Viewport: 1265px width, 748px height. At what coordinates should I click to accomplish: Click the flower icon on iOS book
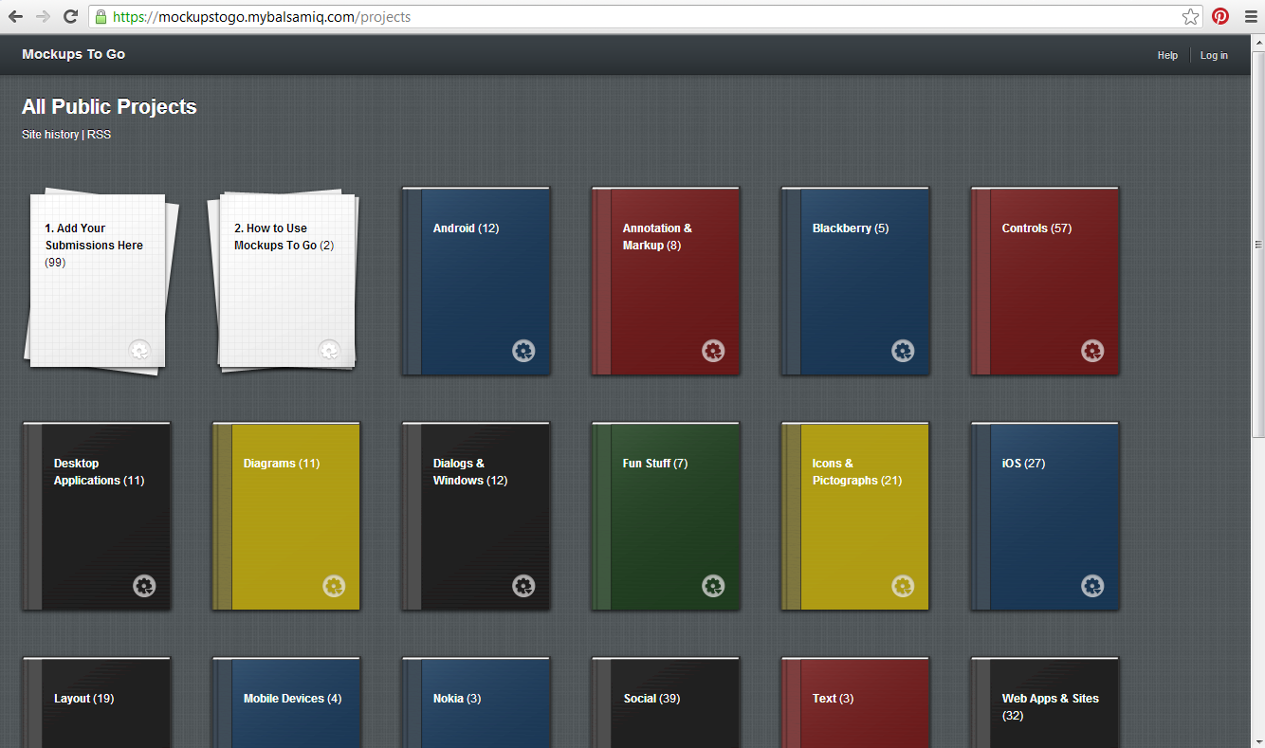[x=1092, y=586]
